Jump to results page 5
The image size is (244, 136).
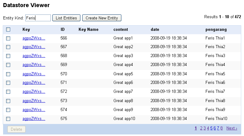212,128
